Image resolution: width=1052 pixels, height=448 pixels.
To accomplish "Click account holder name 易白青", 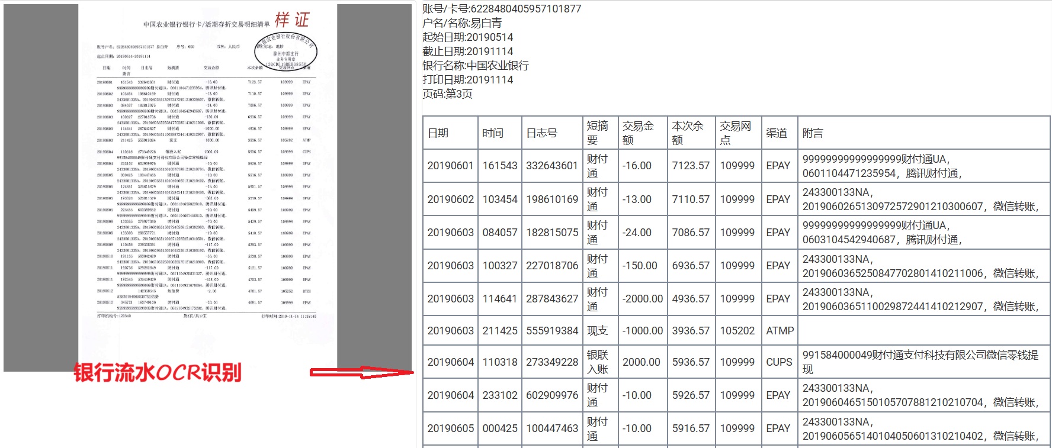I will (486, 23).
